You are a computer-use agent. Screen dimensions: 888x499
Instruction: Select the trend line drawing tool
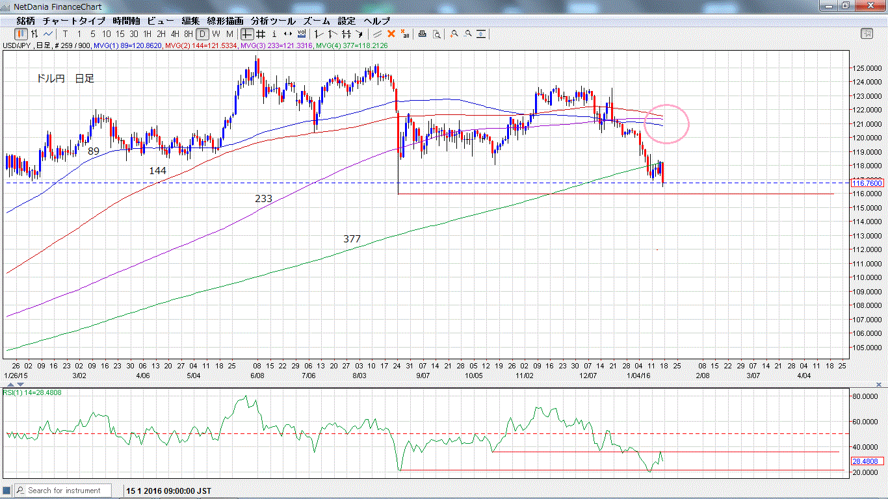(x=319, y=34)
